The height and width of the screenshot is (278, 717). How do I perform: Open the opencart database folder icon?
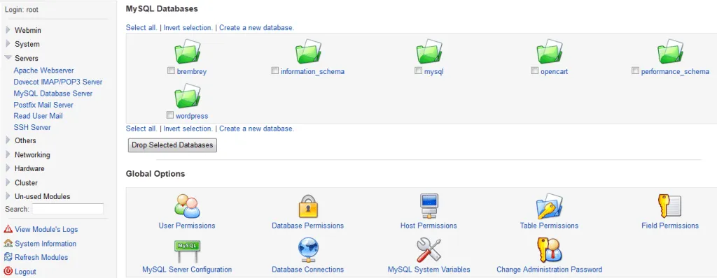coord(550,51)
